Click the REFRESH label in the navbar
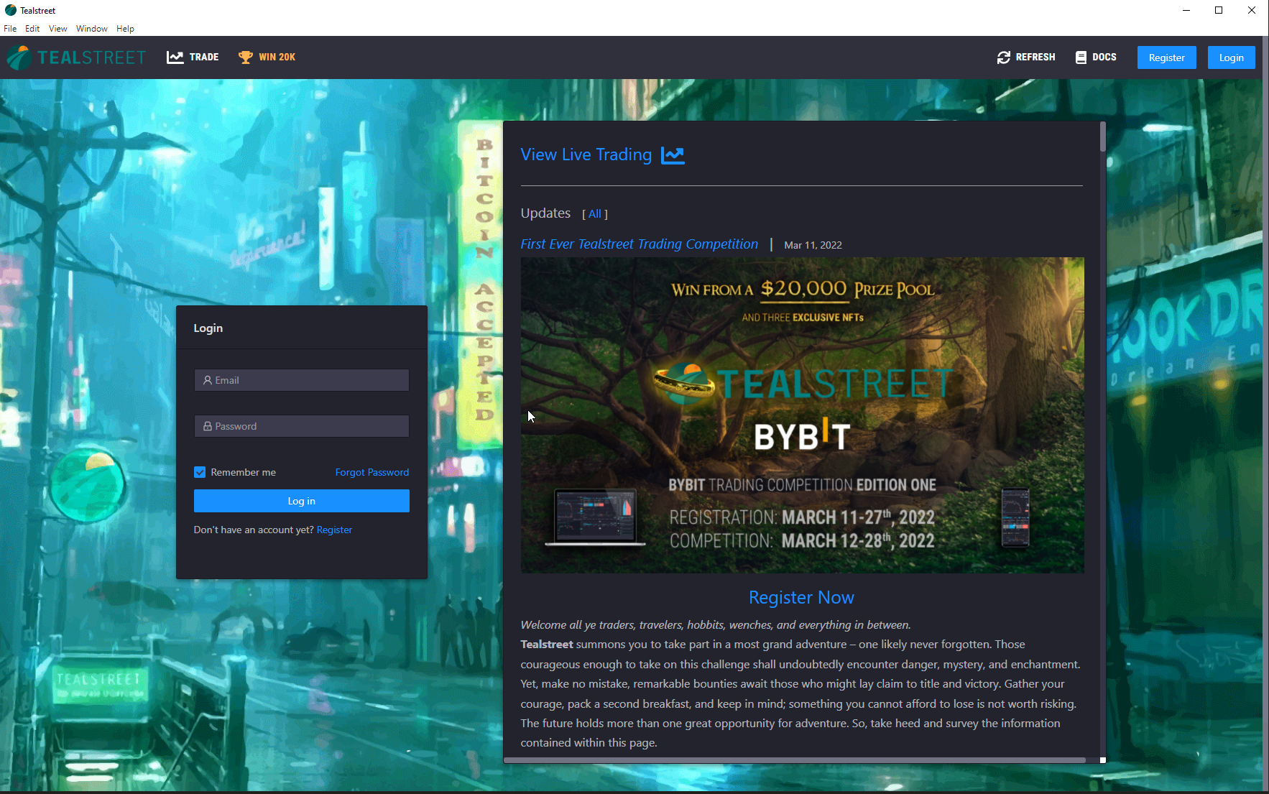This screenshot has width=1269, height=794. point(1035,57)
